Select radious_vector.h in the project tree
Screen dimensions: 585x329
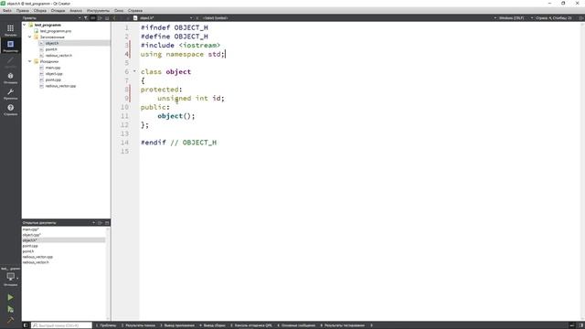click(x=58, y=55)
